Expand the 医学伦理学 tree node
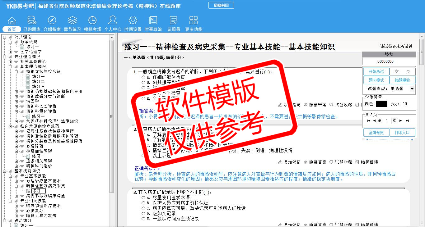This screenshot has width=425, height=227. pyautogui.click(x=11, y=52)
